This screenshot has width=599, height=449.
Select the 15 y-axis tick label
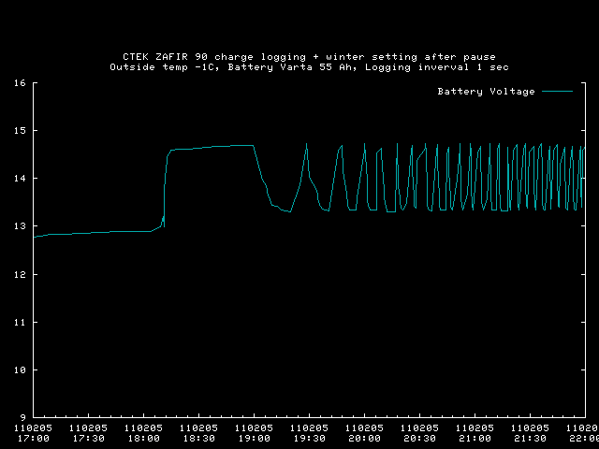tap(20, 131)
